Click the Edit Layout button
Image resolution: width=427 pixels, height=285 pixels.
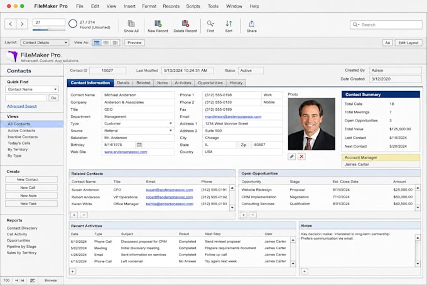(408, 43)
